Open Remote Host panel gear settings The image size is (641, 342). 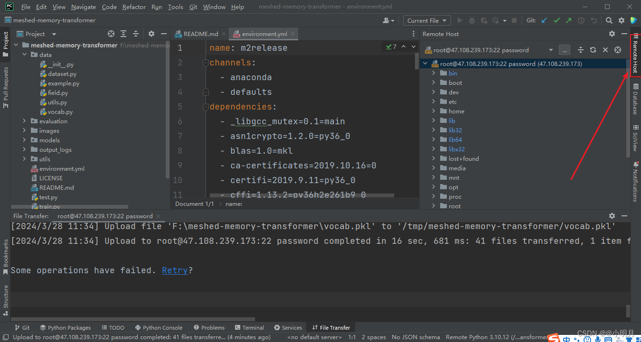612,34
